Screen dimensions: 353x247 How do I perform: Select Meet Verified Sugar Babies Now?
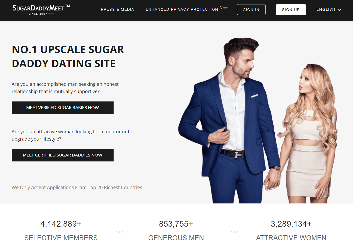pyautogui.click(x=63, y=108)
